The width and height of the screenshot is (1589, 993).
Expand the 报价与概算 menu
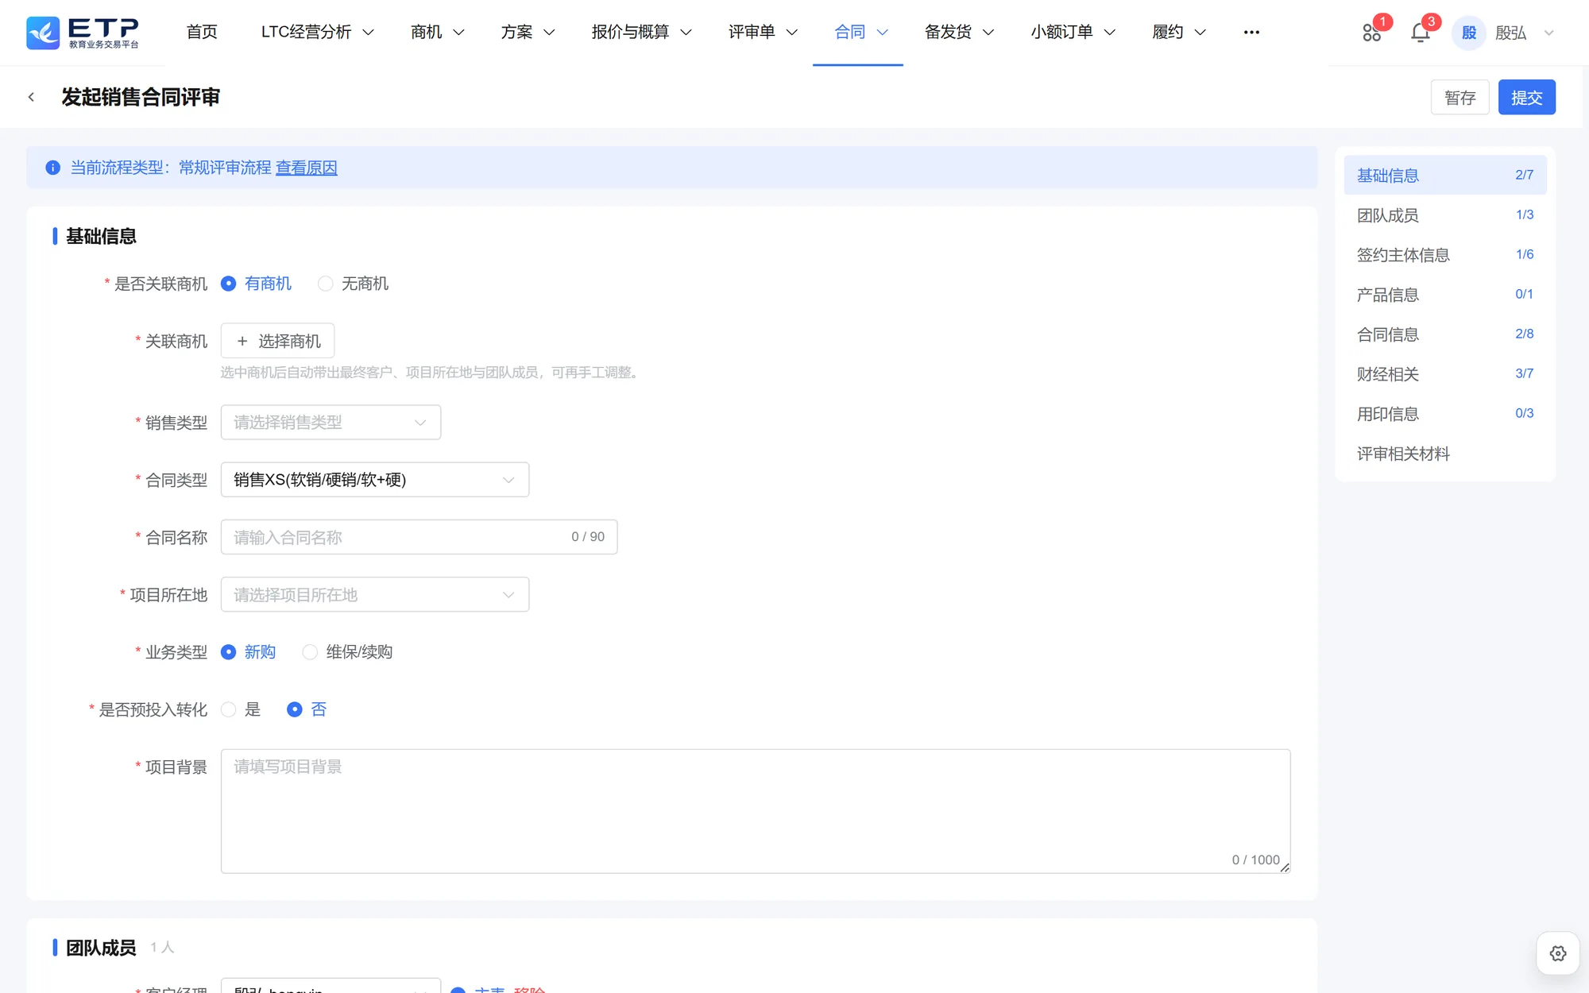point(642,32)
